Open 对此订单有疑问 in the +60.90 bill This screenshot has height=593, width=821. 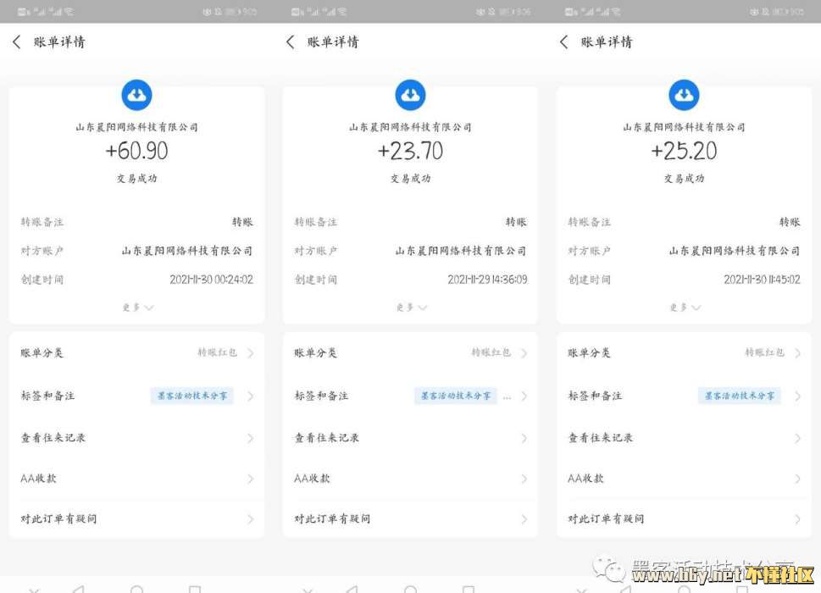tap(136, 518)
